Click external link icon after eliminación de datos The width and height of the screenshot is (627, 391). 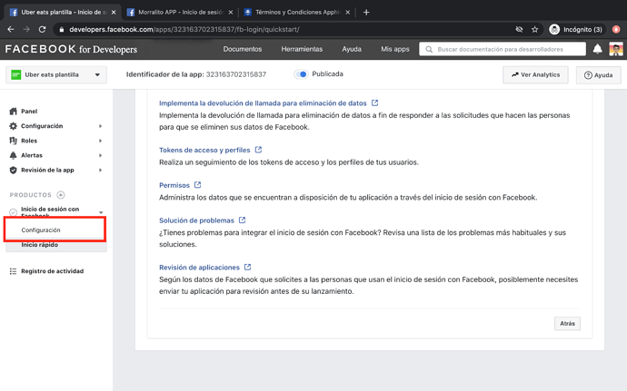pyautogui.click(x=374, y=103)
